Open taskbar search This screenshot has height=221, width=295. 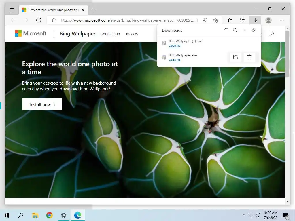point(21,215)
